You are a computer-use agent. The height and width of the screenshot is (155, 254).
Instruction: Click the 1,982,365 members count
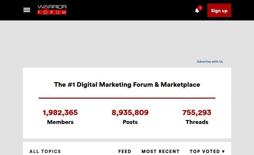pos(60,113)
